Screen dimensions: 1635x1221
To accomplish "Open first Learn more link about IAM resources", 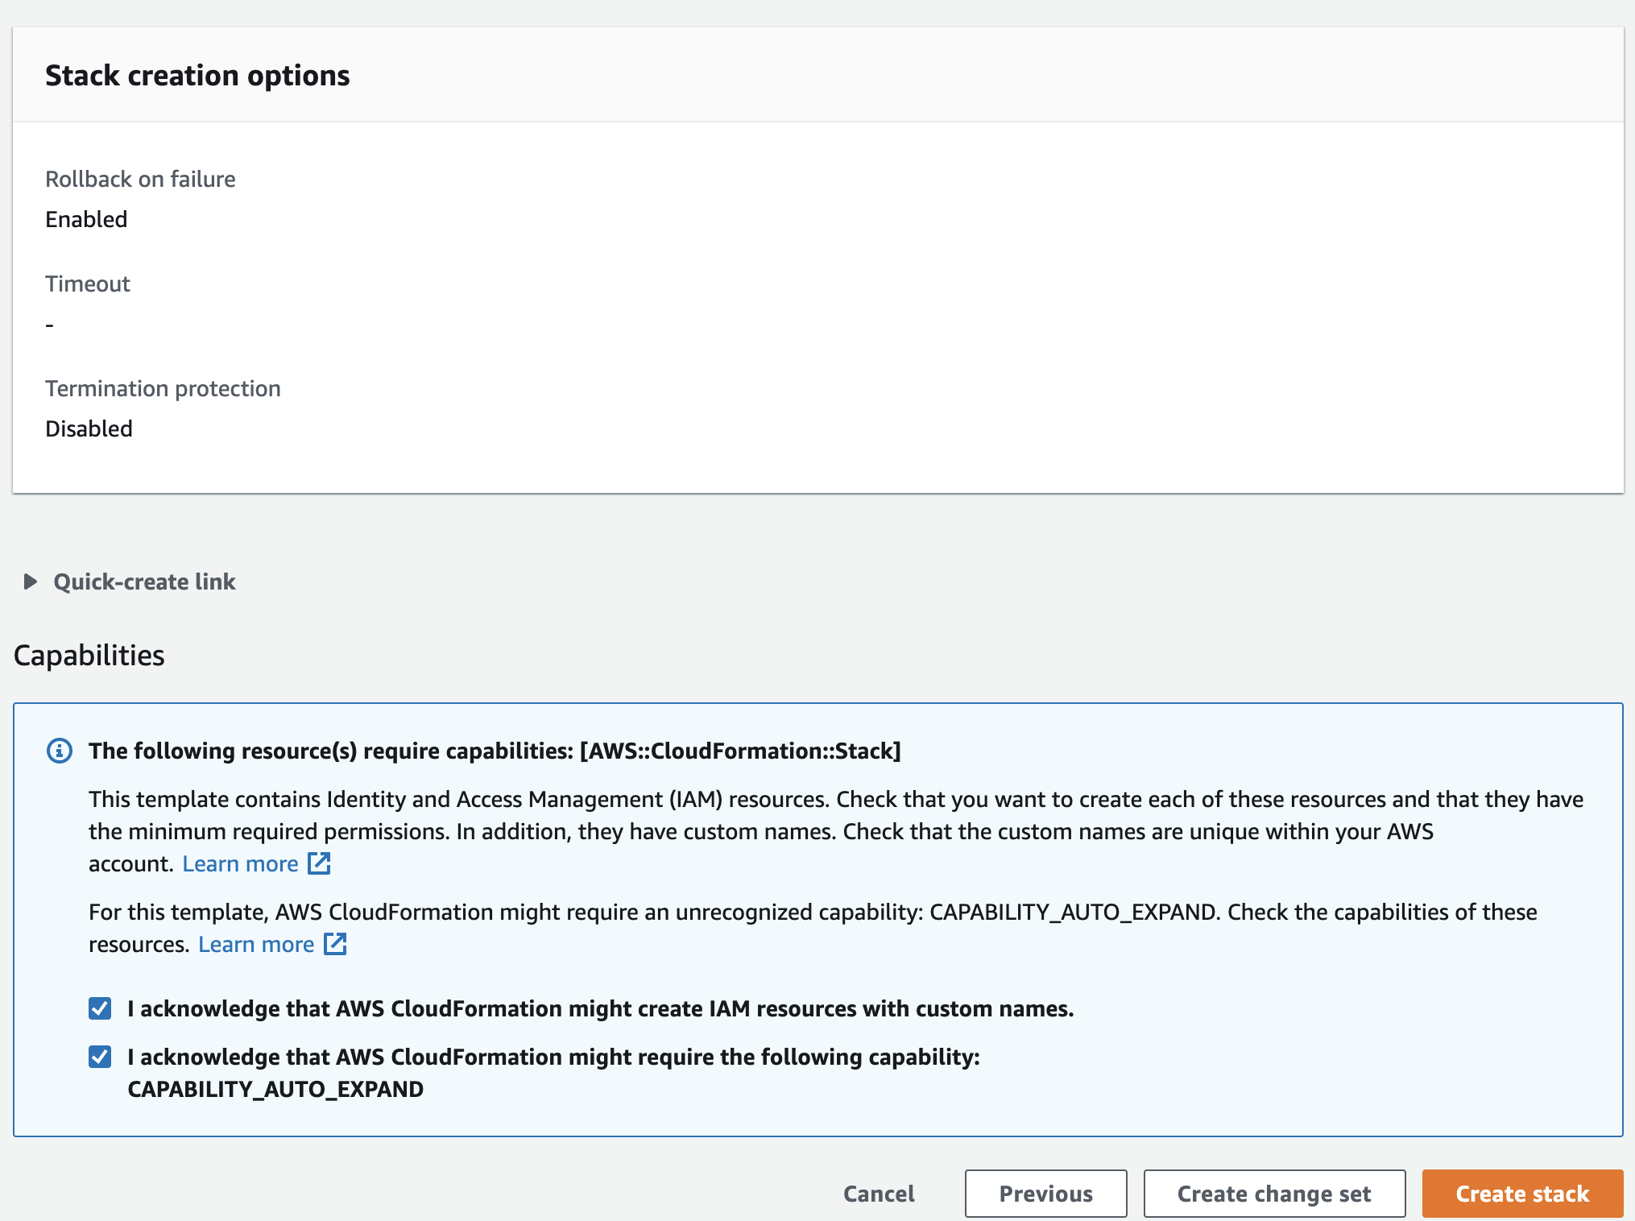I will [x=240, y=863].
